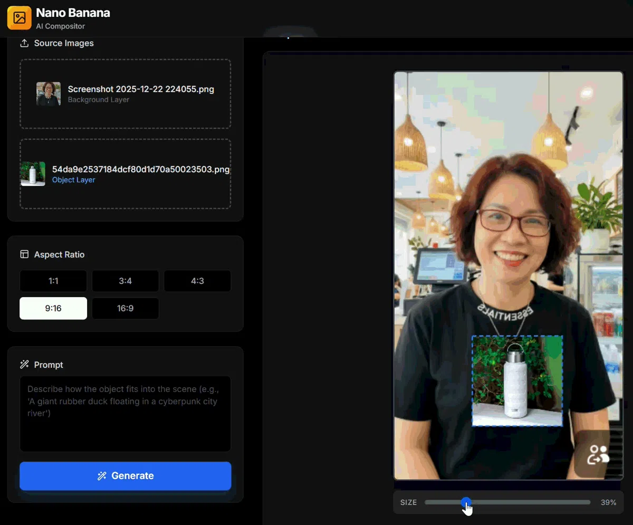Click the Prompt magic wand icon
This screenshot has height=525, width=633.
coord(24,365)
